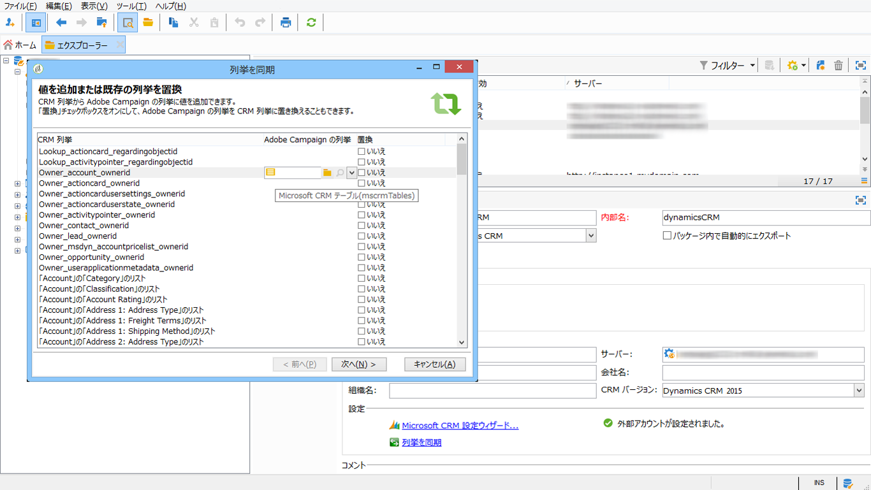Click the undo arrow icon
The height and width of the screenshot is (490, 871).
pos(240,22)
